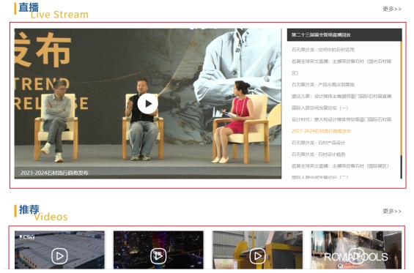Select highlighted 2023-2024石材流行趋势发布 item
This screenshot has width=414, height=273.
pyautogui.click(x=321, y=131)
